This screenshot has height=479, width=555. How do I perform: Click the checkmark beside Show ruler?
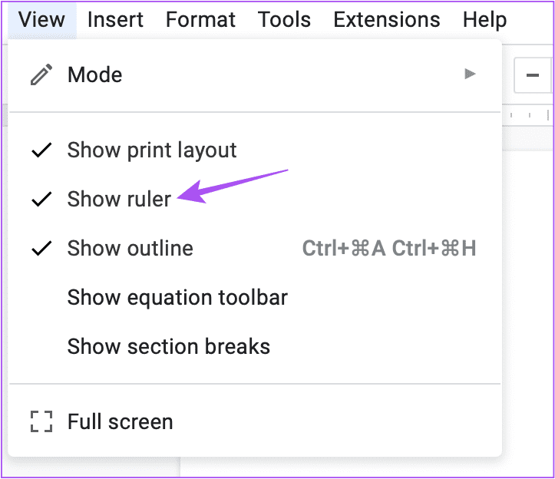(41, 199)
